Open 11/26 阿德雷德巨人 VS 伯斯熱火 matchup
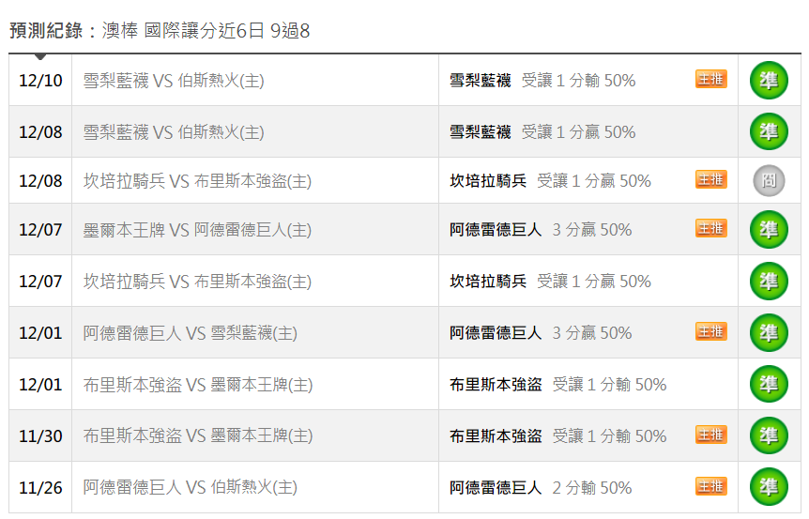The height and width of the screenshot is (519, 809). point(190,487)
